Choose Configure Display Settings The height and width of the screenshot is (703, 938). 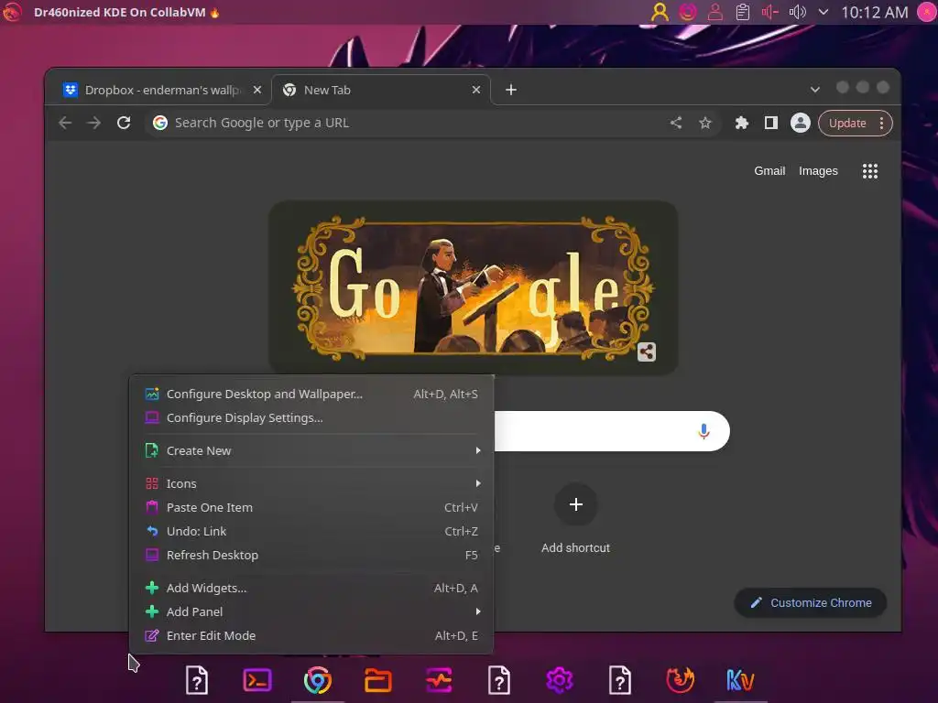point(311,417)
